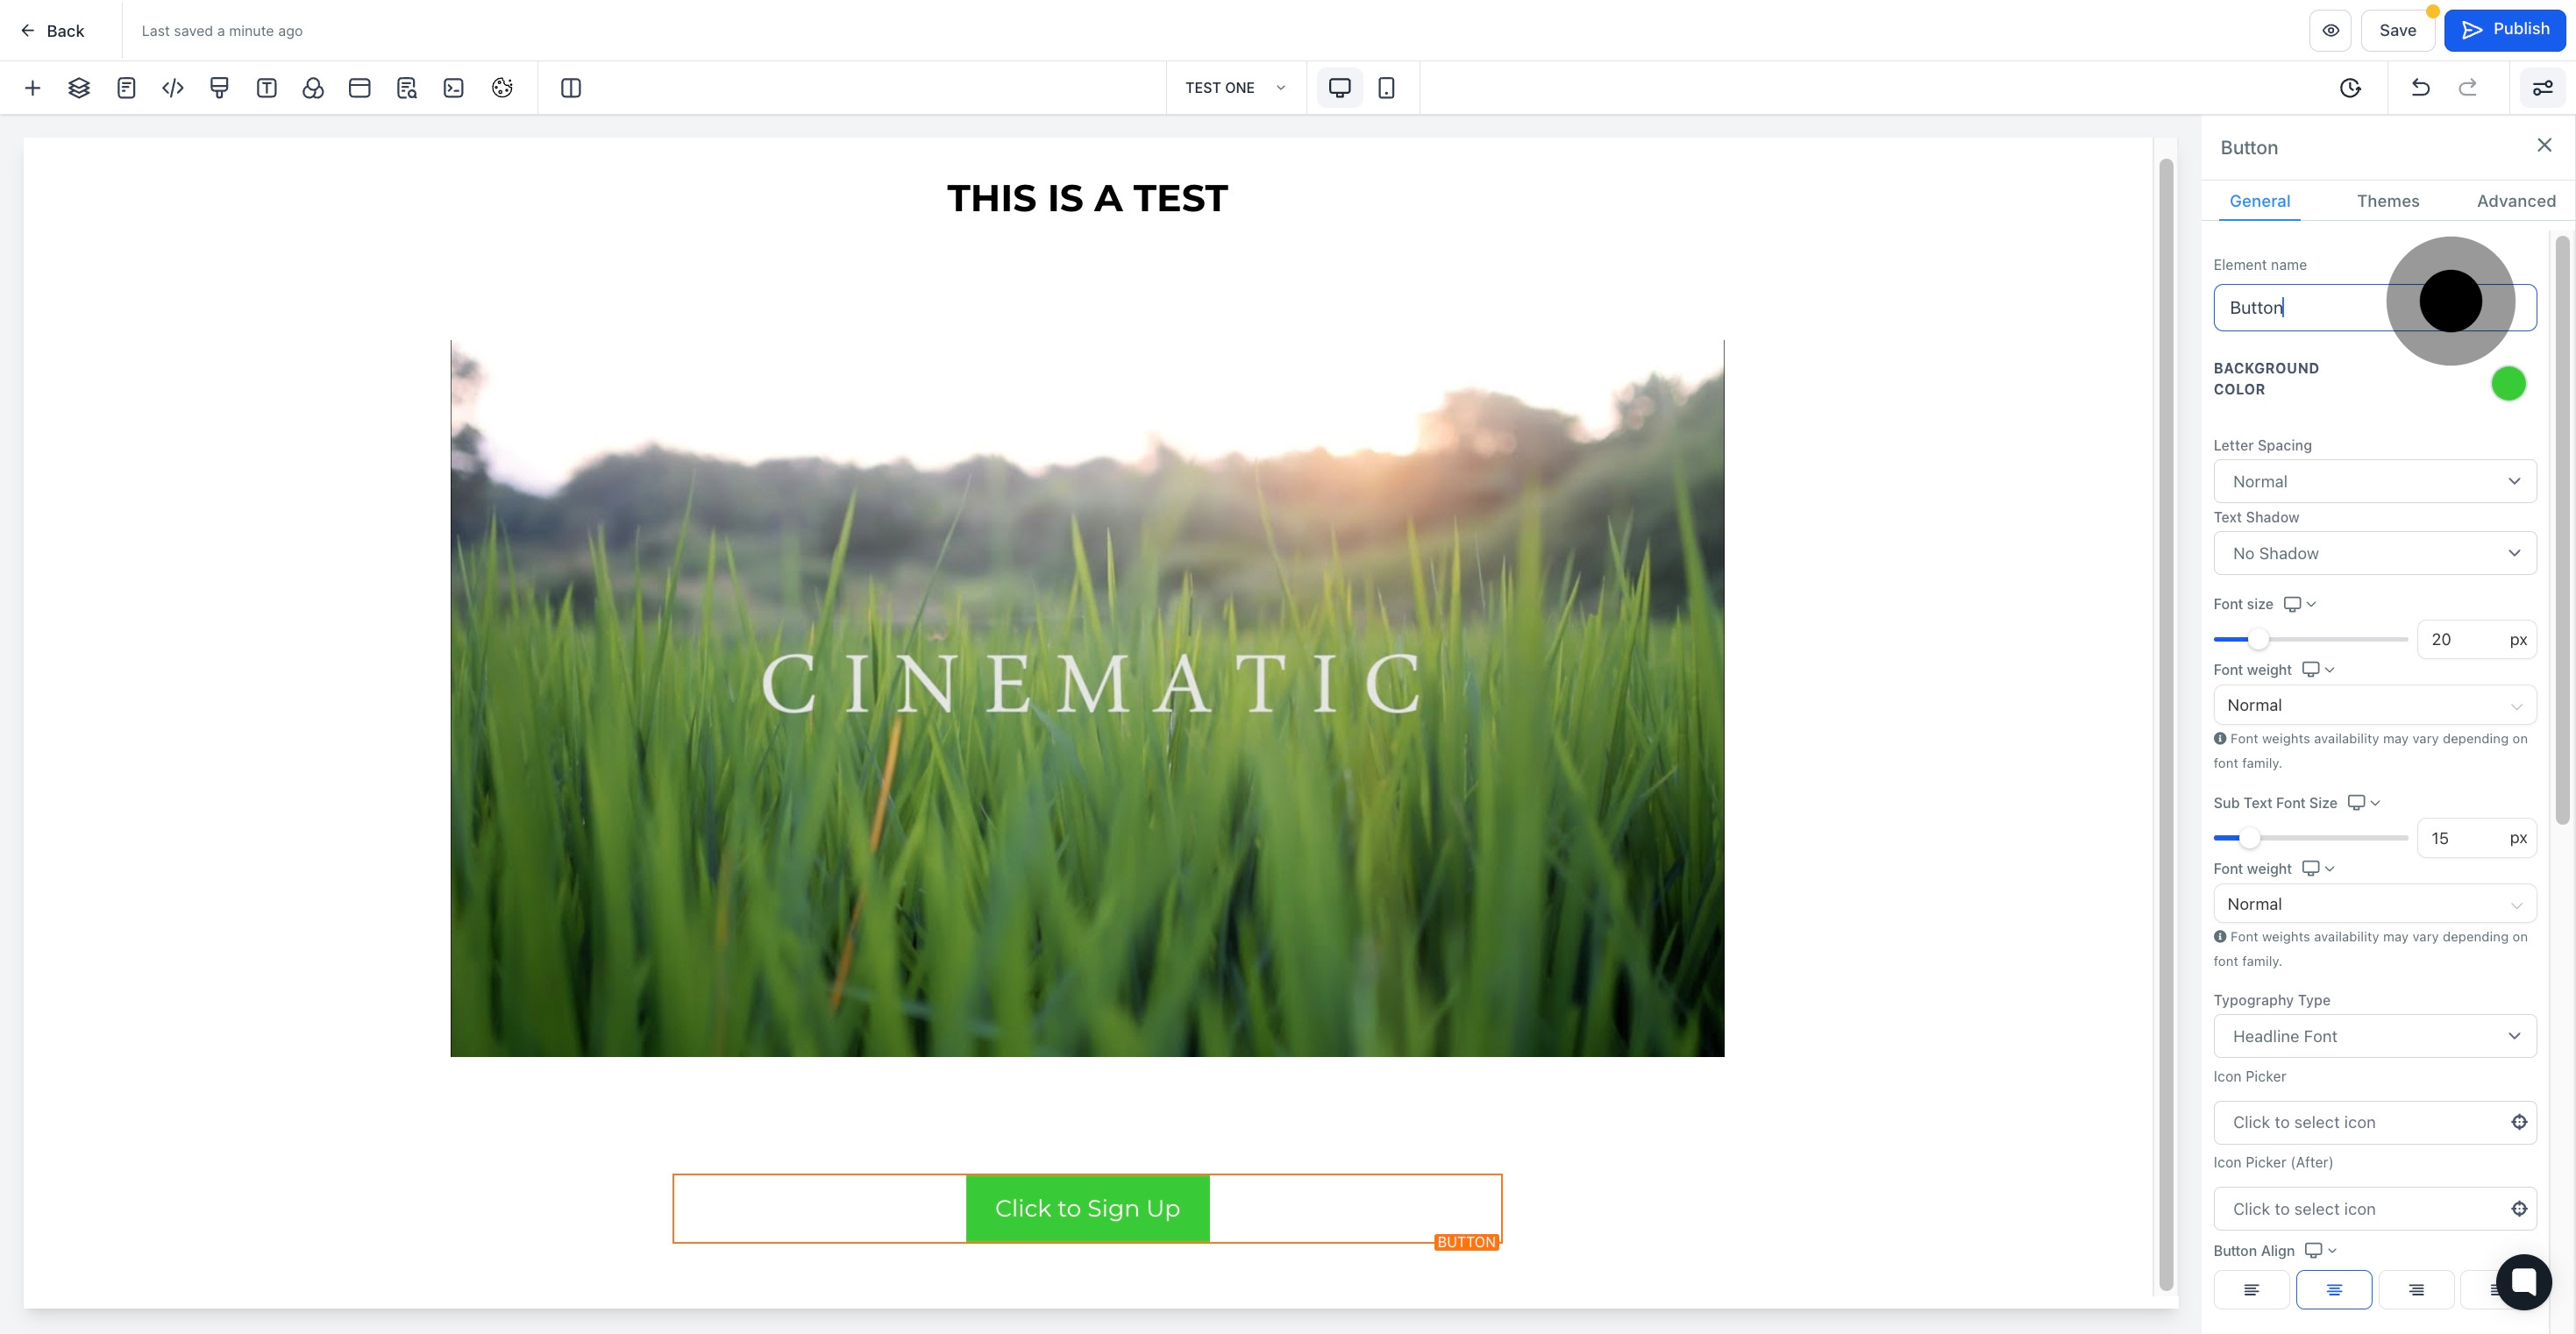The height and width of the screenshot is (1334, 2576).
Task: Open the page form icon in toolbar
Action: pyautogui.click(x=126, y=88)
